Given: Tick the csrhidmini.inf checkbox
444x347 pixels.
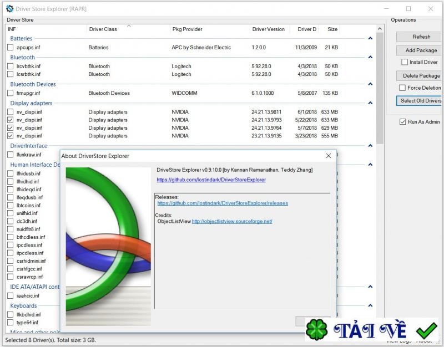Looking at the screenshot, I should (x=10, y=261).
